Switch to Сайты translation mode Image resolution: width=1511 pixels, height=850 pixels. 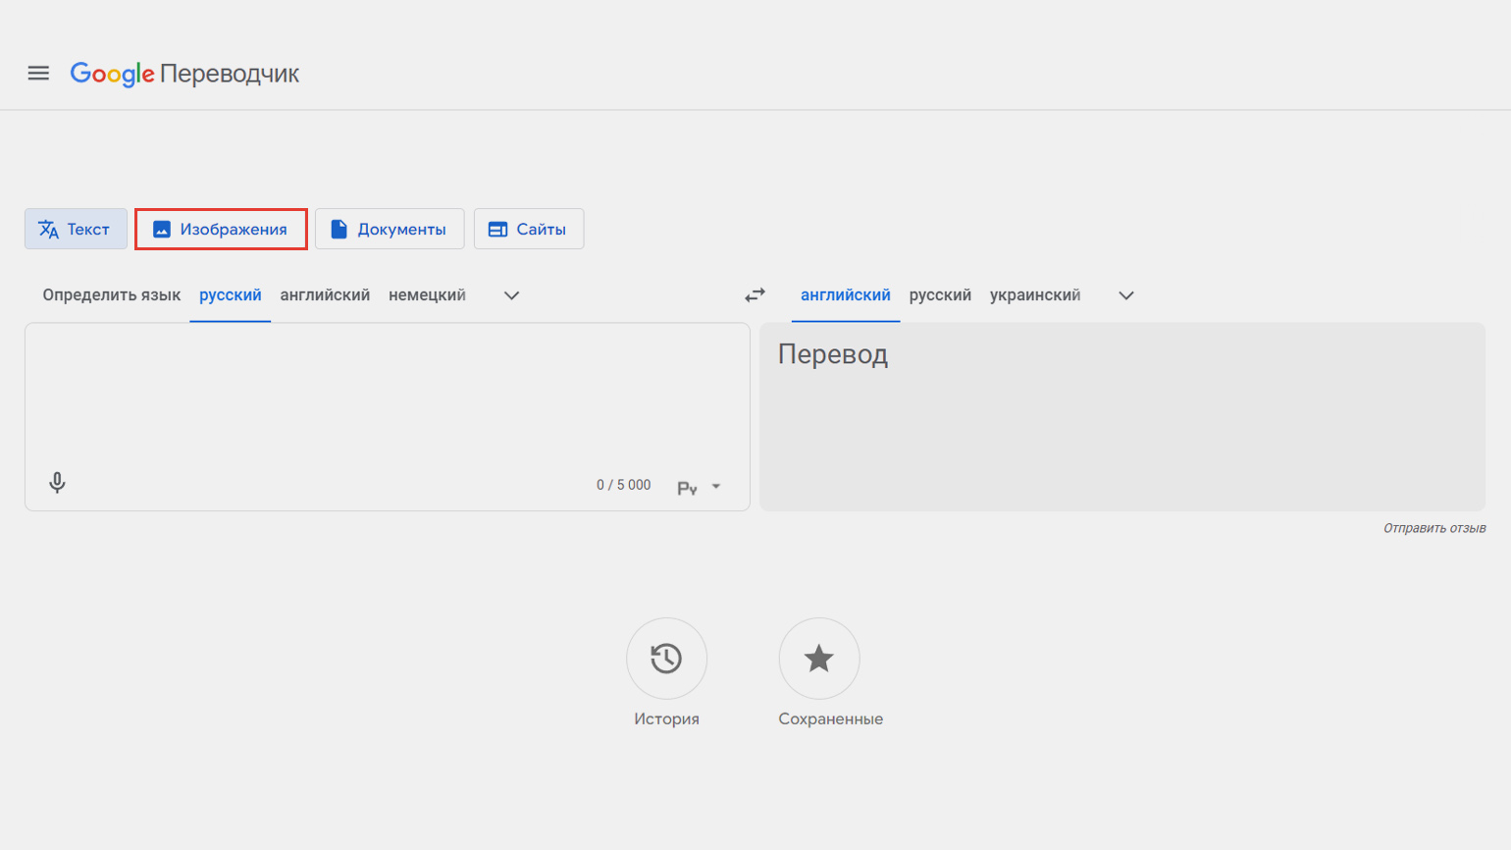coord(529,229)
